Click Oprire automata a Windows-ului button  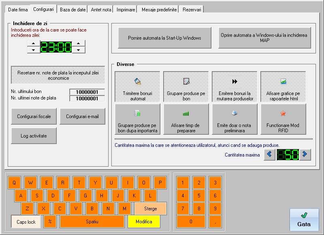[264, 38]
